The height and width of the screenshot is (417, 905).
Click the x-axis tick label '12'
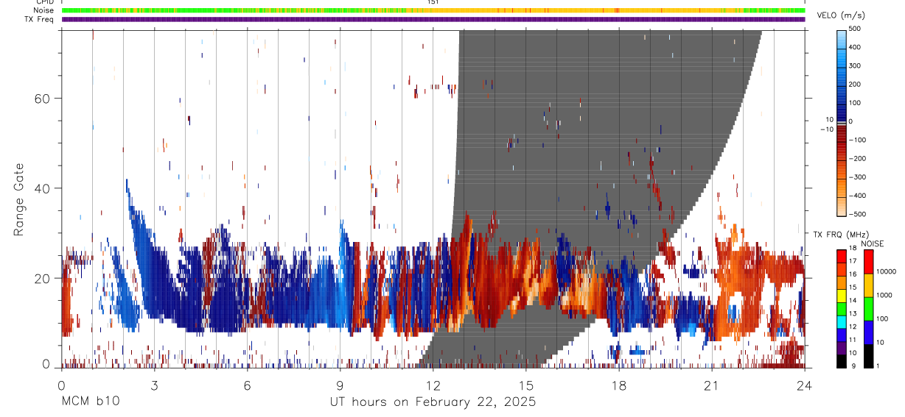pyautogui.click(x=433, y=385)
